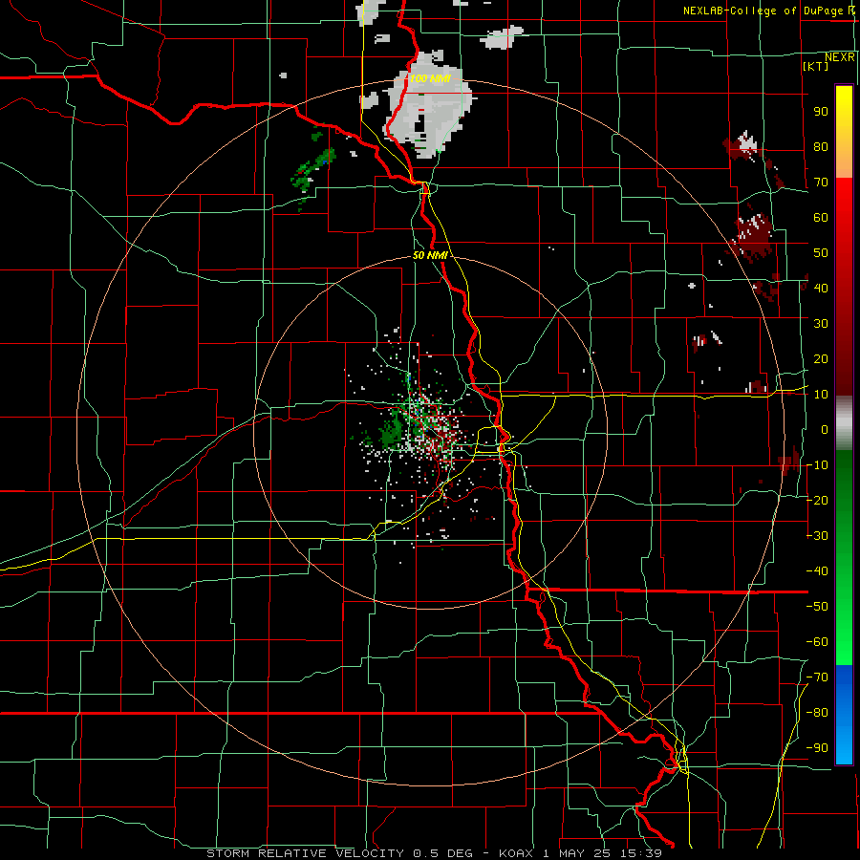Select the 100 NMI range ring label
This screenshot has height=860, width=860.
click(x=430, y=78)
